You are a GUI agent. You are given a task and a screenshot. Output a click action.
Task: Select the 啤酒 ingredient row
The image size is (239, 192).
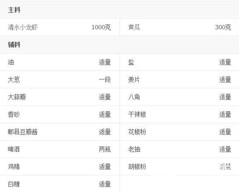(60, 149)
